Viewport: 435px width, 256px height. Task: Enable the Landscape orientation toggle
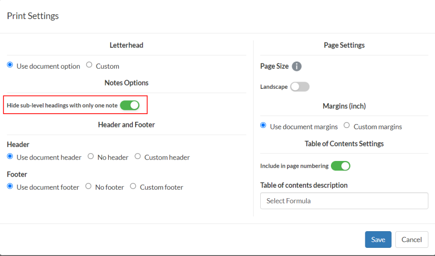tap(300, 86)
